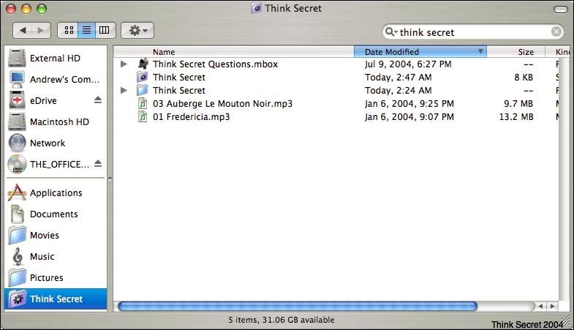Open the search scope magnifier dropdown
Screen dimensions: 574x330
tap(391, 32)
